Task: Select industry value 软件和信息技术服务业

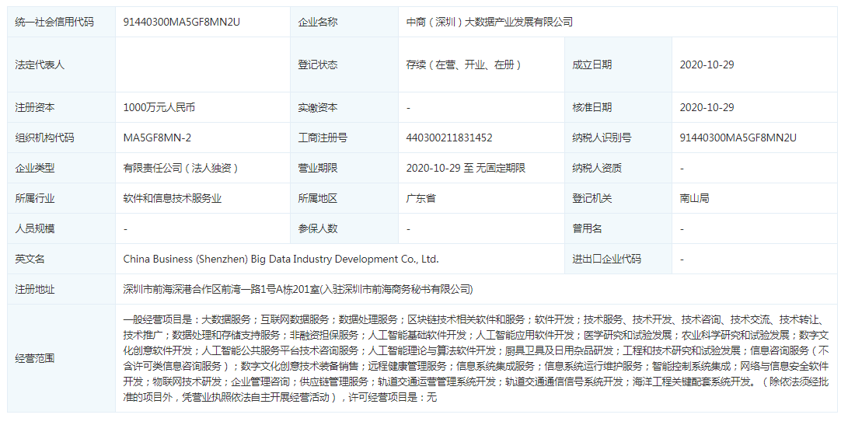Action: click(173, 198)
